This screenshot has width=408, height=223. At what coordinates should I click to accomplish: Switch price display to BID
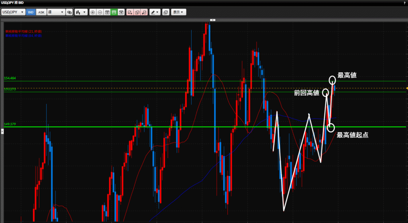(31, 12)
